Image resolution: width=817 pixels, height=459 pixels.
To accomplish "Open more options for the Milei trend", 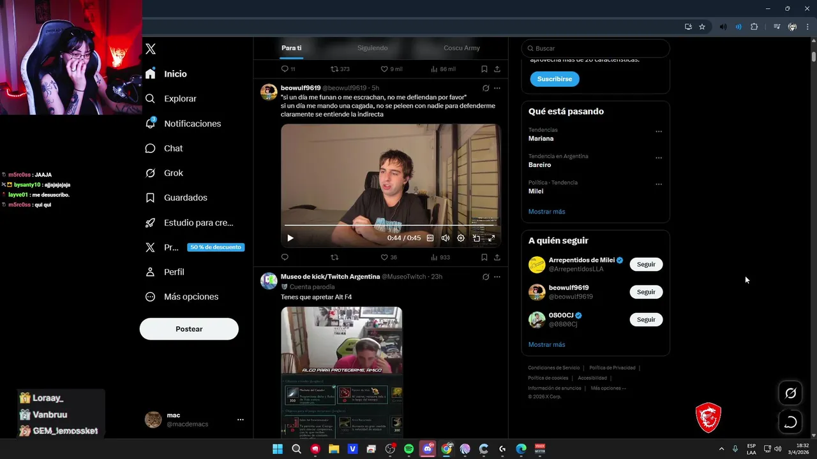I will (659, 185).
